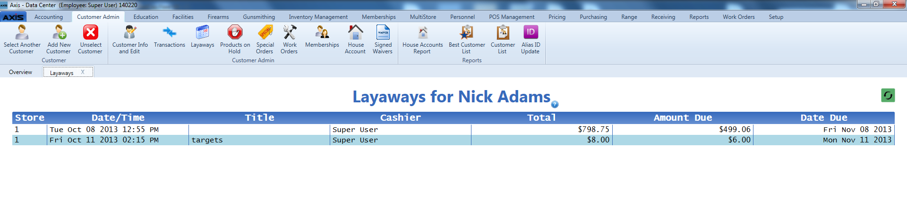The width and height of the screenshot is (907, 199).
Task: Click the blue help icon near title
Action: point(555,104)
